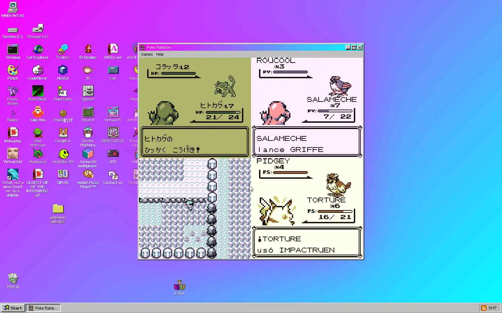Launch Arena 93 multiplayer icon
502x313 pixels.
(x=88, y=158)
